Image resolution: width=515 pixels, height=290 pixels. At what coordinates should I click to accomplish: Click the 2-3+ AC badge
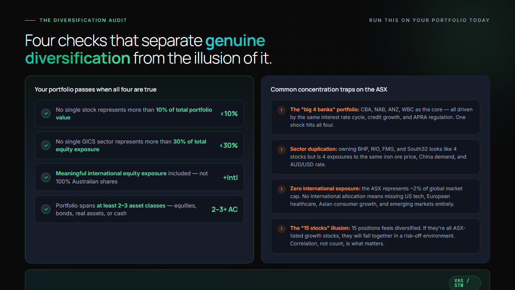coord(224,209)
